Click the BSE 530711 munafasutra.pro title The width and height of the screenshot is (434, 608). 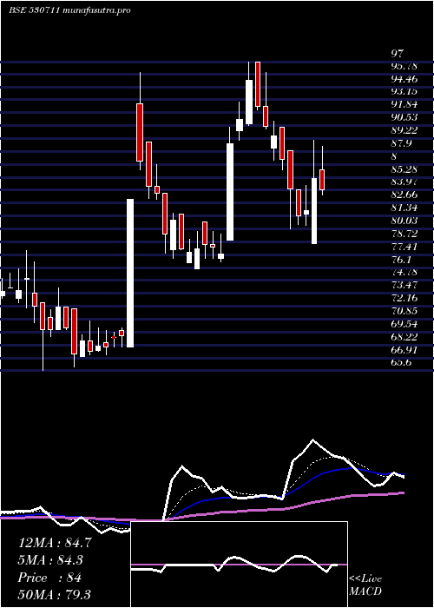click(69, 10)
